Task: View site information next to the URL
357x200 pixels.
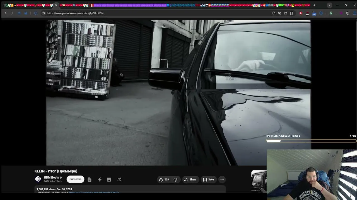Action: [44, 13]
